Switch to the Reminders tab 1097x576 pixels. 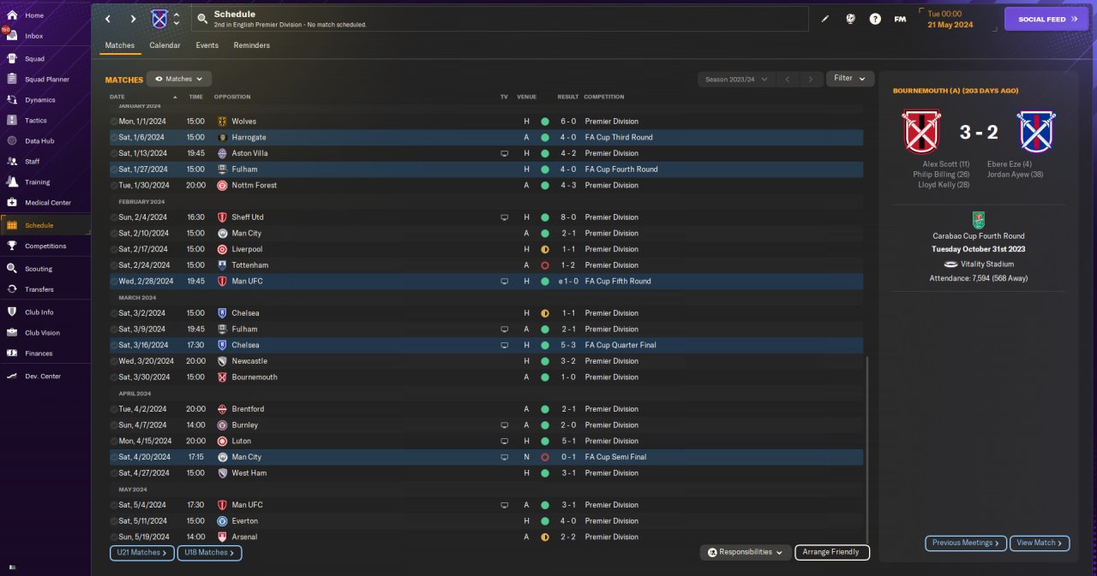(252, 45)
